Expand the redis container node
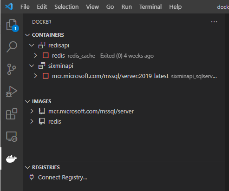229x191 pixels. (x=35, y=55)
